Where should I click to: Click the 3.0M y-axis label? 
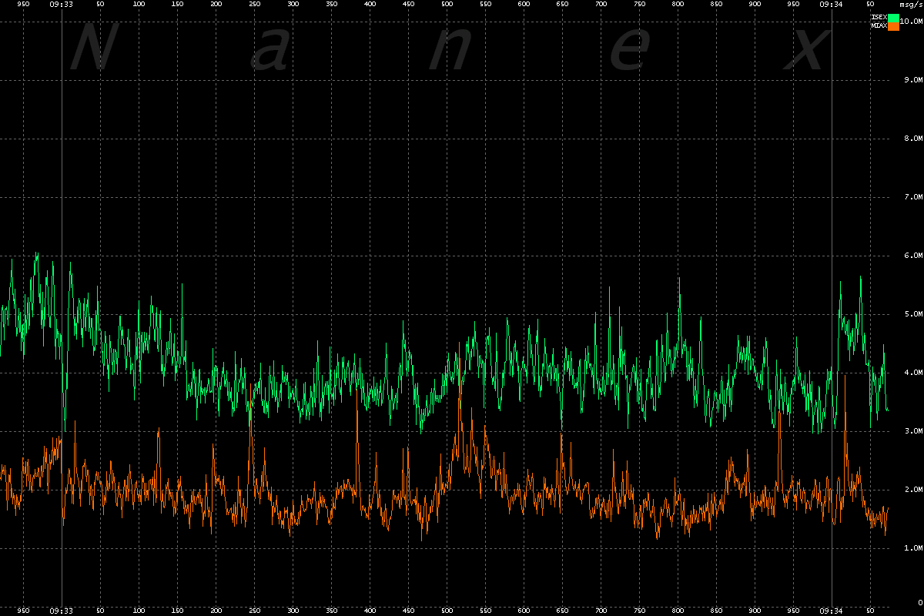[x=913, y=431]
